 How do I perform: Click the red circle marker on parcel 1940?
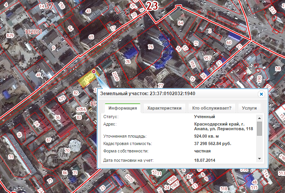[94, 71]
